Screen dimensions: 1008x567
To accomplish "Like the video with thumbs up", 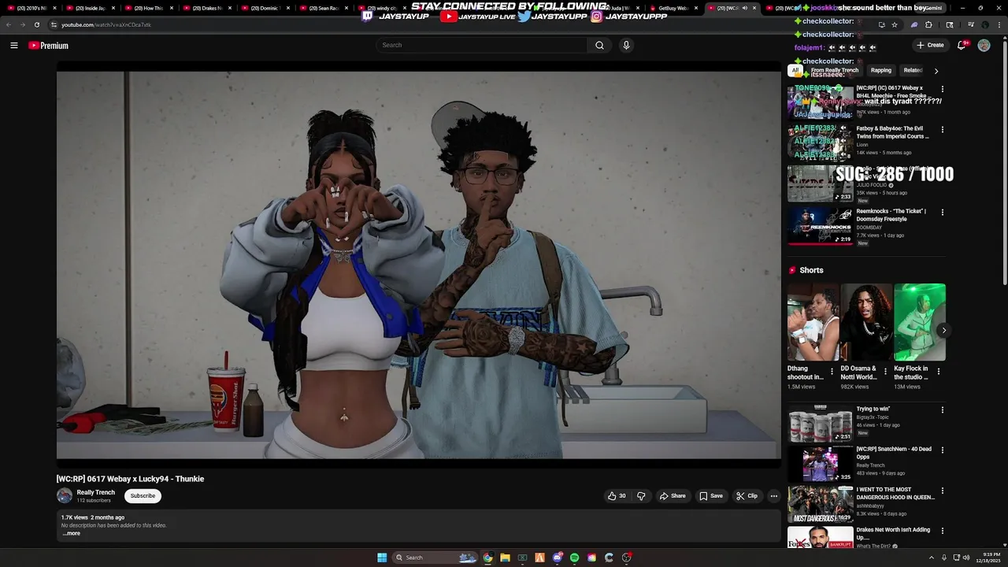I will 617,496.
